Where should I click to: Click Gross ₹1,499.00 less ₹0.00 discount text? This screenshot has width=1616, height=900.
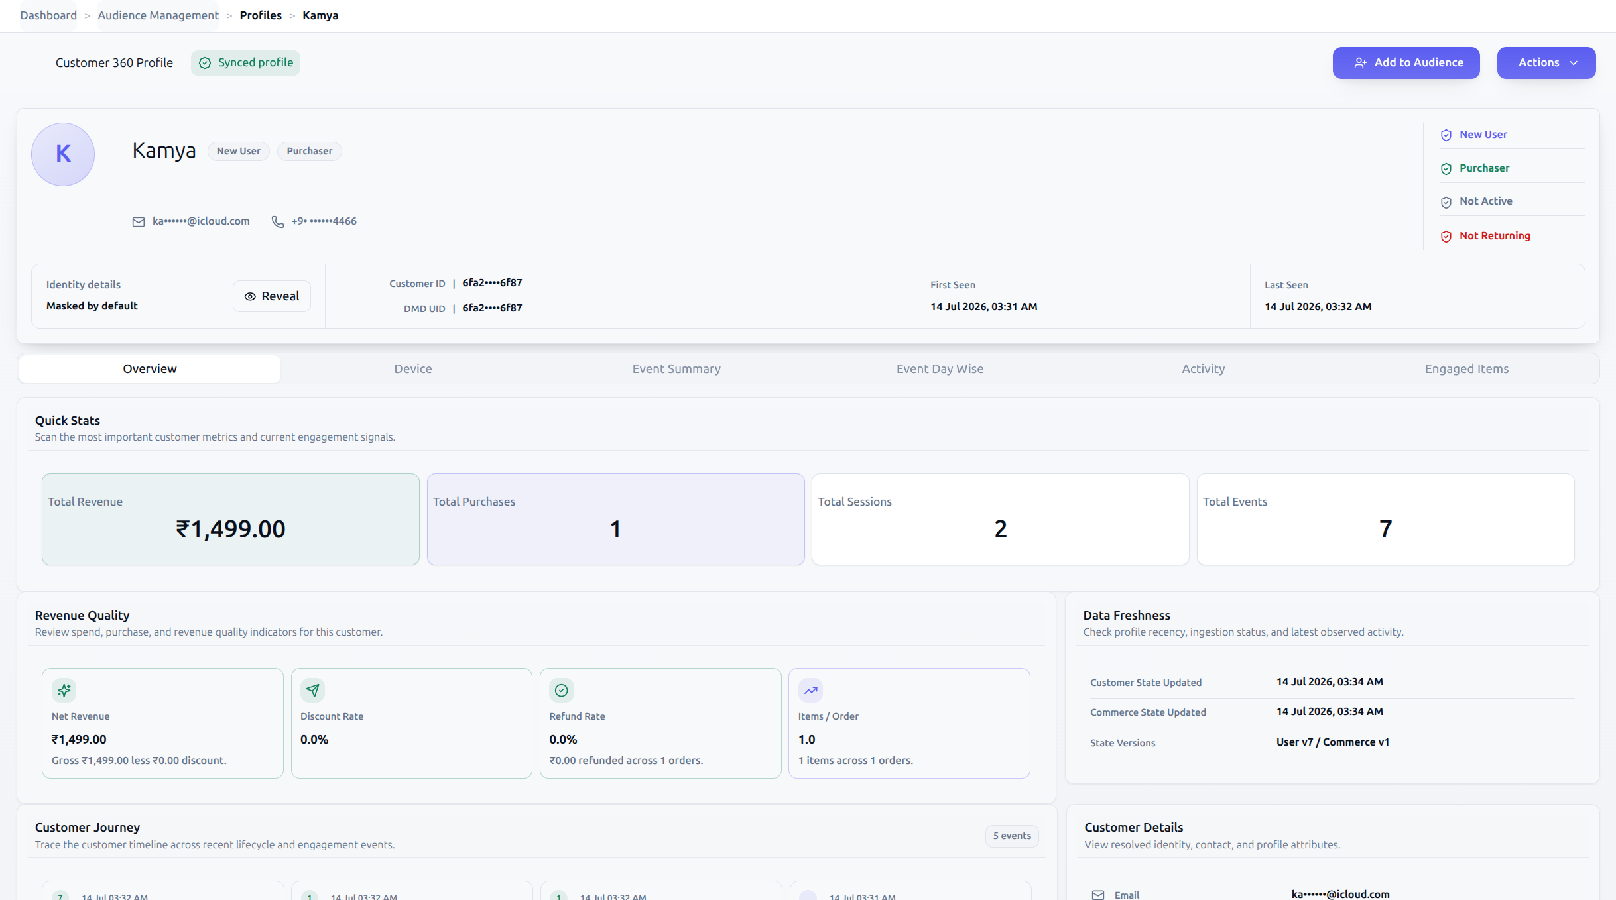pos(139,761)
